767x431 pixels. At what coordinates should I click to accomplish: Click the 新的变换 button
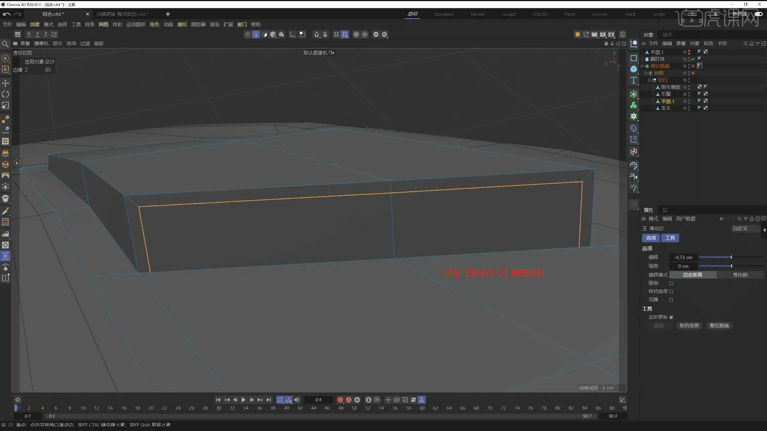pyautogui.click(x=689, y=326)
